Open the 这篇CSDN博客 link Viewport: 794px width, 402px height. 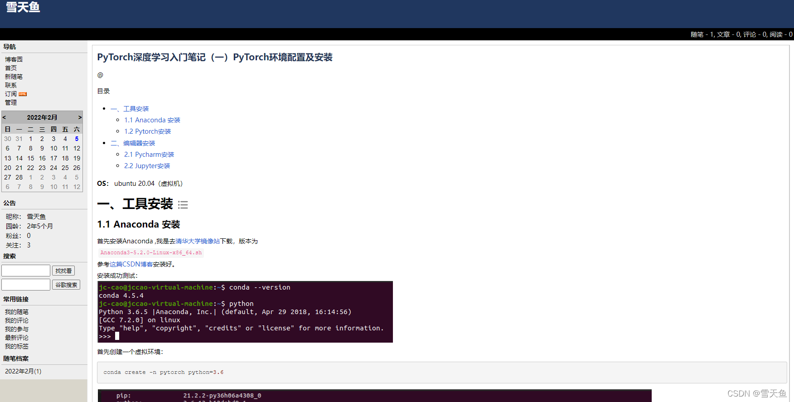coord(131,264)
